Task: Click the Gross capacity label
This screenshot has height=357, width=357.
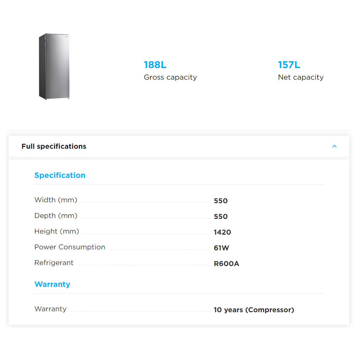Action: (x=170, y=77)
